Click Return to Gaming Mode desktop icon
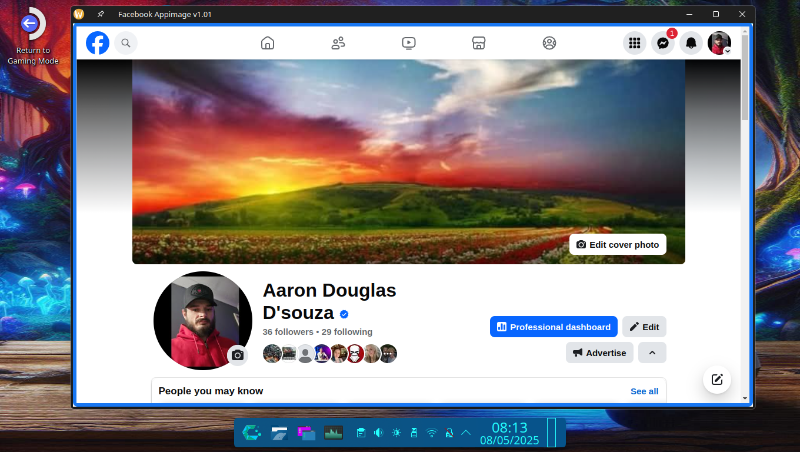Image resolution: width=800 pixels, height=452 pixels. pos(33,36)
